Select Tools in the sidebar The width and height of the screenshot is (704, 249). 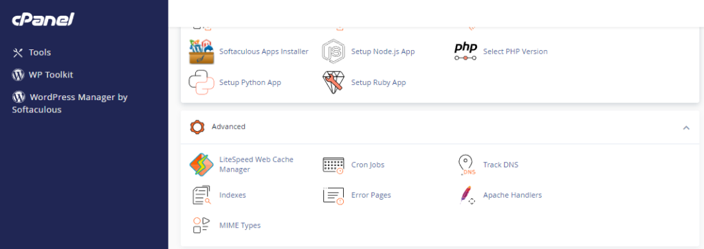click(x=32, y=52)
